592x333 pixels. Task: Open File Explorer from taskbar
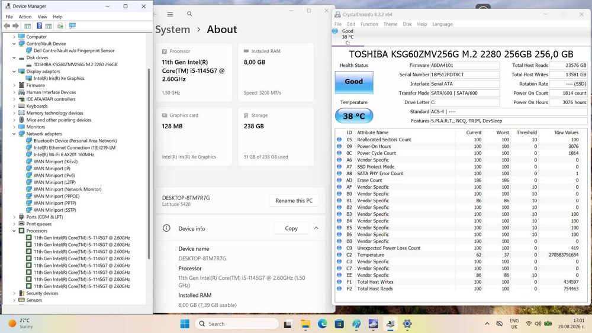pos(305,324)
